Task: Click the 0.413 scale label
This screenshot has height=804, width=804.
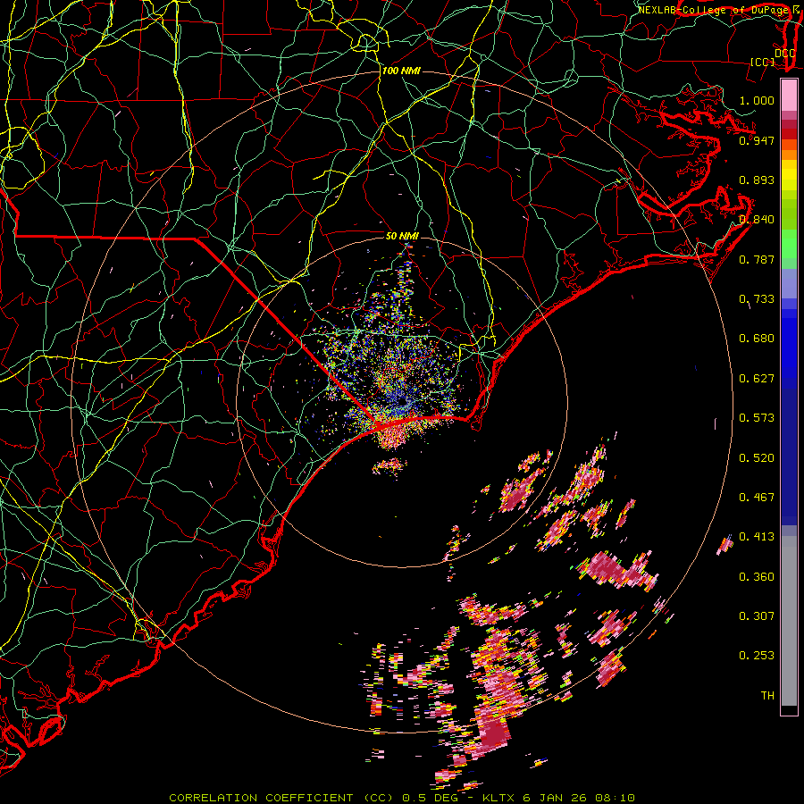Action: click(x=757, y=537)
